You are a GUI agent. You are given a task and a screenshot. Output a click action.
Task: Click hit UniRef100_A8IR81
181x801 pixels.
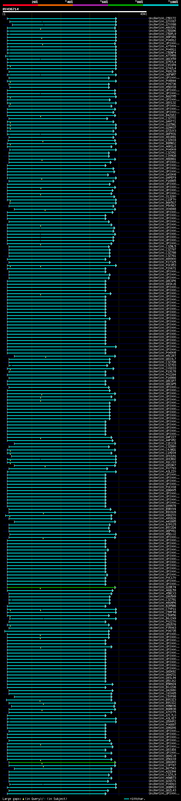pyautogui.click(x=162, y=137)
